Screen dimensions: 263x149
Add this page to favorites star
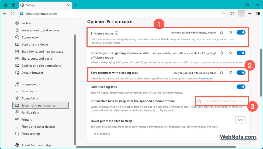pyautogui.click(x=223, y=13)
